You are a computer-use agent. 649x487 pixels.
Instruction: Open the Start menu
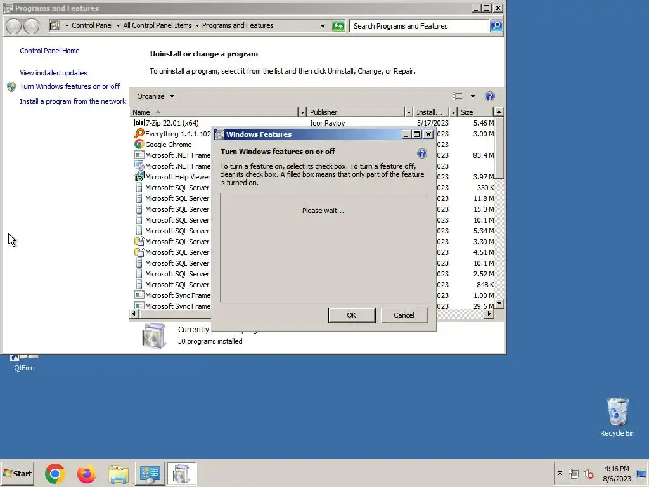[x=17, y=474]
